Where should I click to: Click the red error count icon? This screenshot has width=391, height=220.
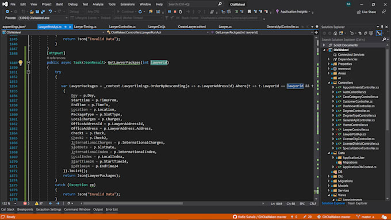25,203
